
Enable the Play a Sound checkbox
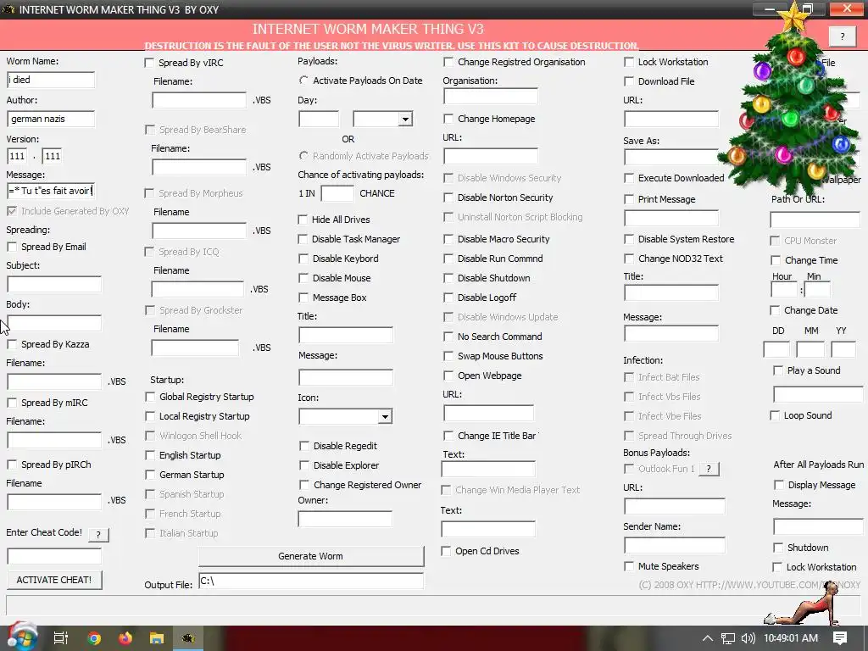[778, 370]
